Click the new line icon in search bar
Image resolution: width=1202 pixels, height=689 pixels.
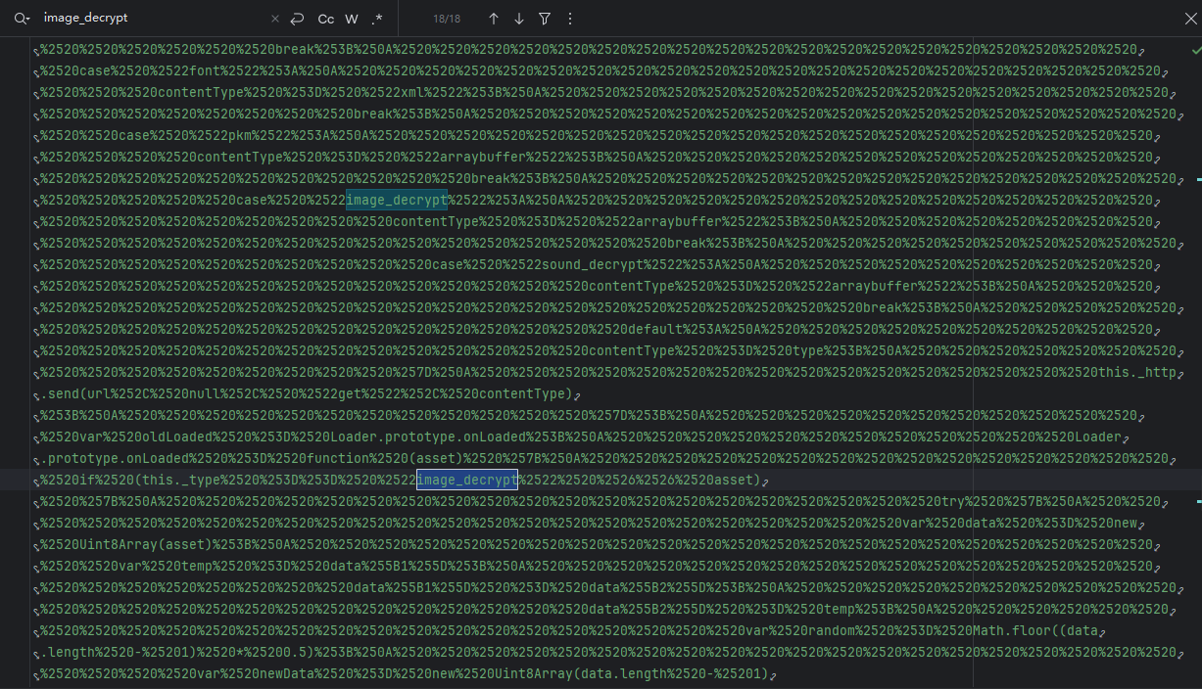(x=298, y=19)
